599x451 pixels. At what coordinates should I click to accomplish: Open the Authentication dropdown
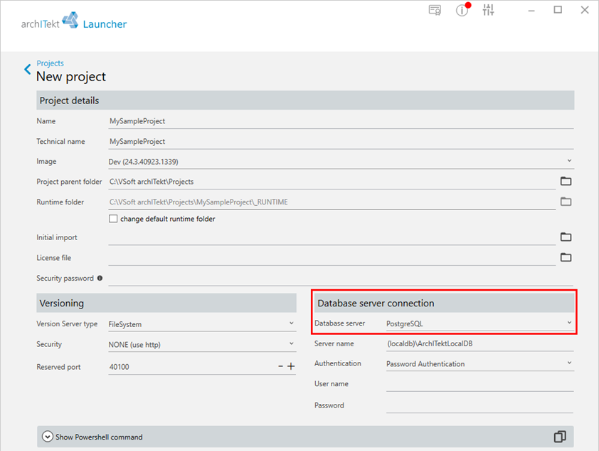(479, 364)
